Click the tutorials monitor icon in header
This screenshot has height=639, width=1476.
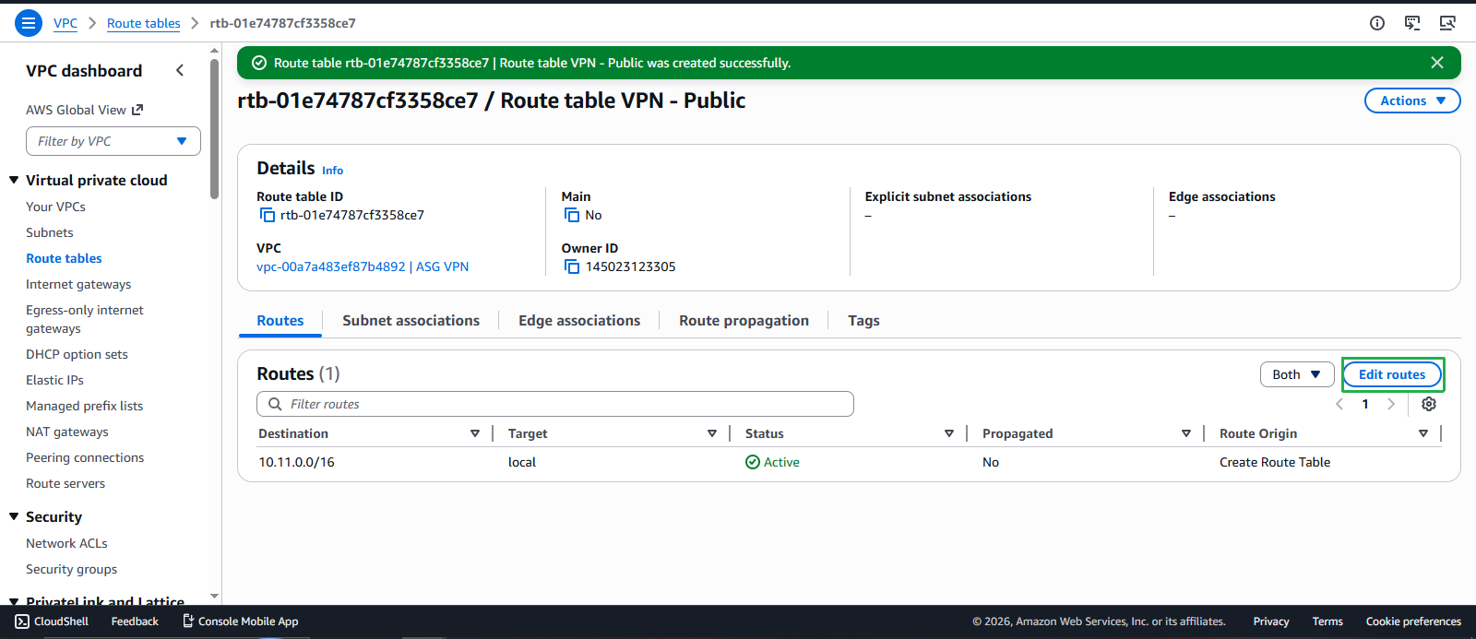1447,23
